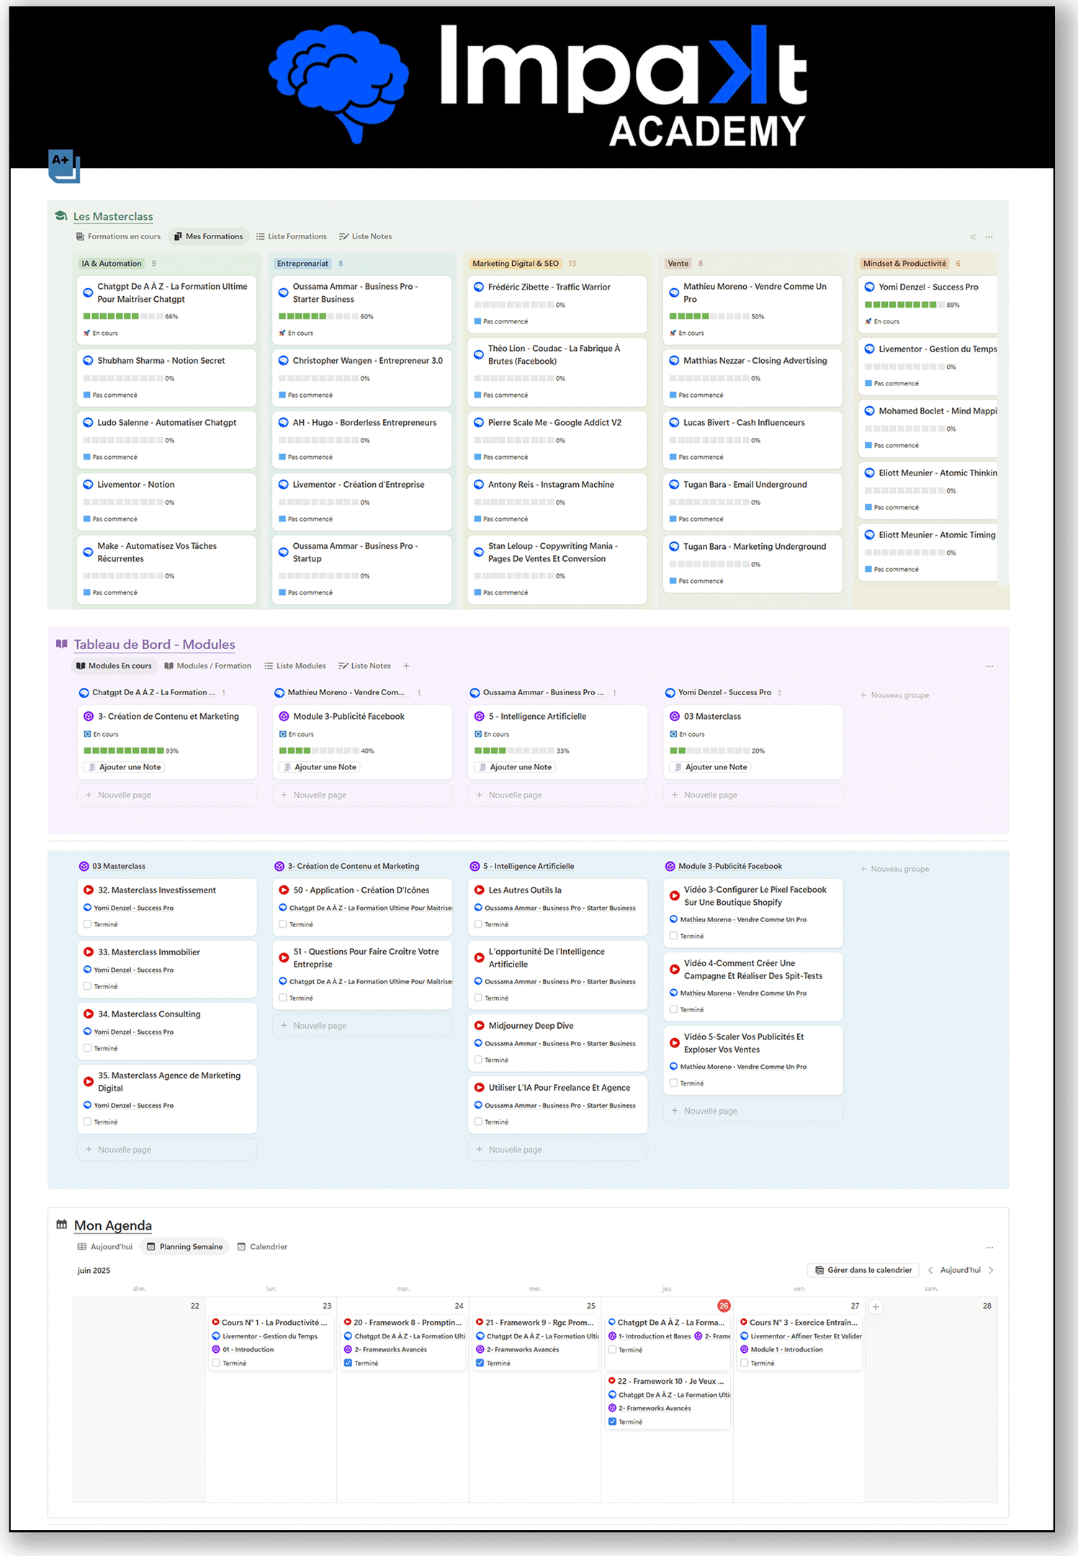
Task: Click the purple icon of Module 3-Publicité Facebook card
Action: tap(284, 716)
